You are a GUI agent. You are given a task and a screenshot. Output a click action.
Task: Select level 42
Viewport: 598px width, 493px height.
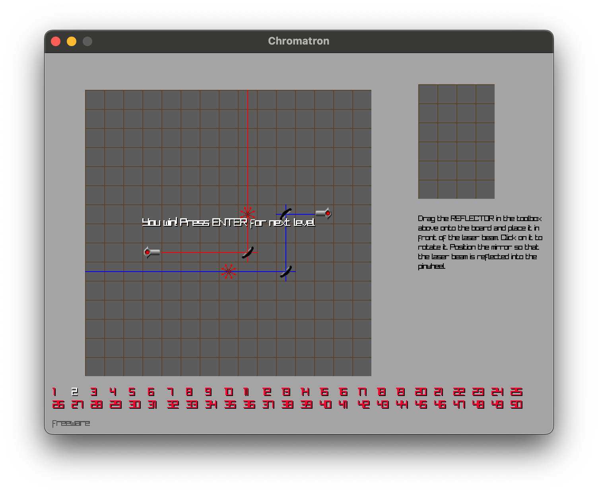(363, 404)
